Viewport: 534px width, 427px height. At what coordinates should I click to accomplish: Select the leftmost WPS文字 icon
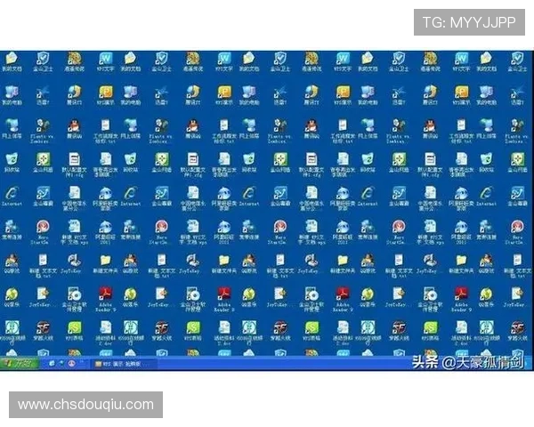pos(105,60)
